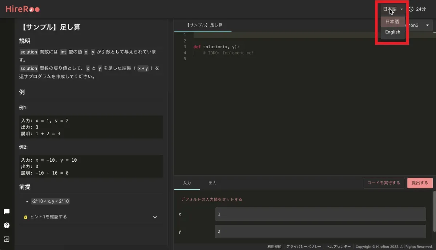Click the # TODO: Implement me! comment
Image resolution: width=436 pixels, height=250 pixels.
tap(228, 53)
